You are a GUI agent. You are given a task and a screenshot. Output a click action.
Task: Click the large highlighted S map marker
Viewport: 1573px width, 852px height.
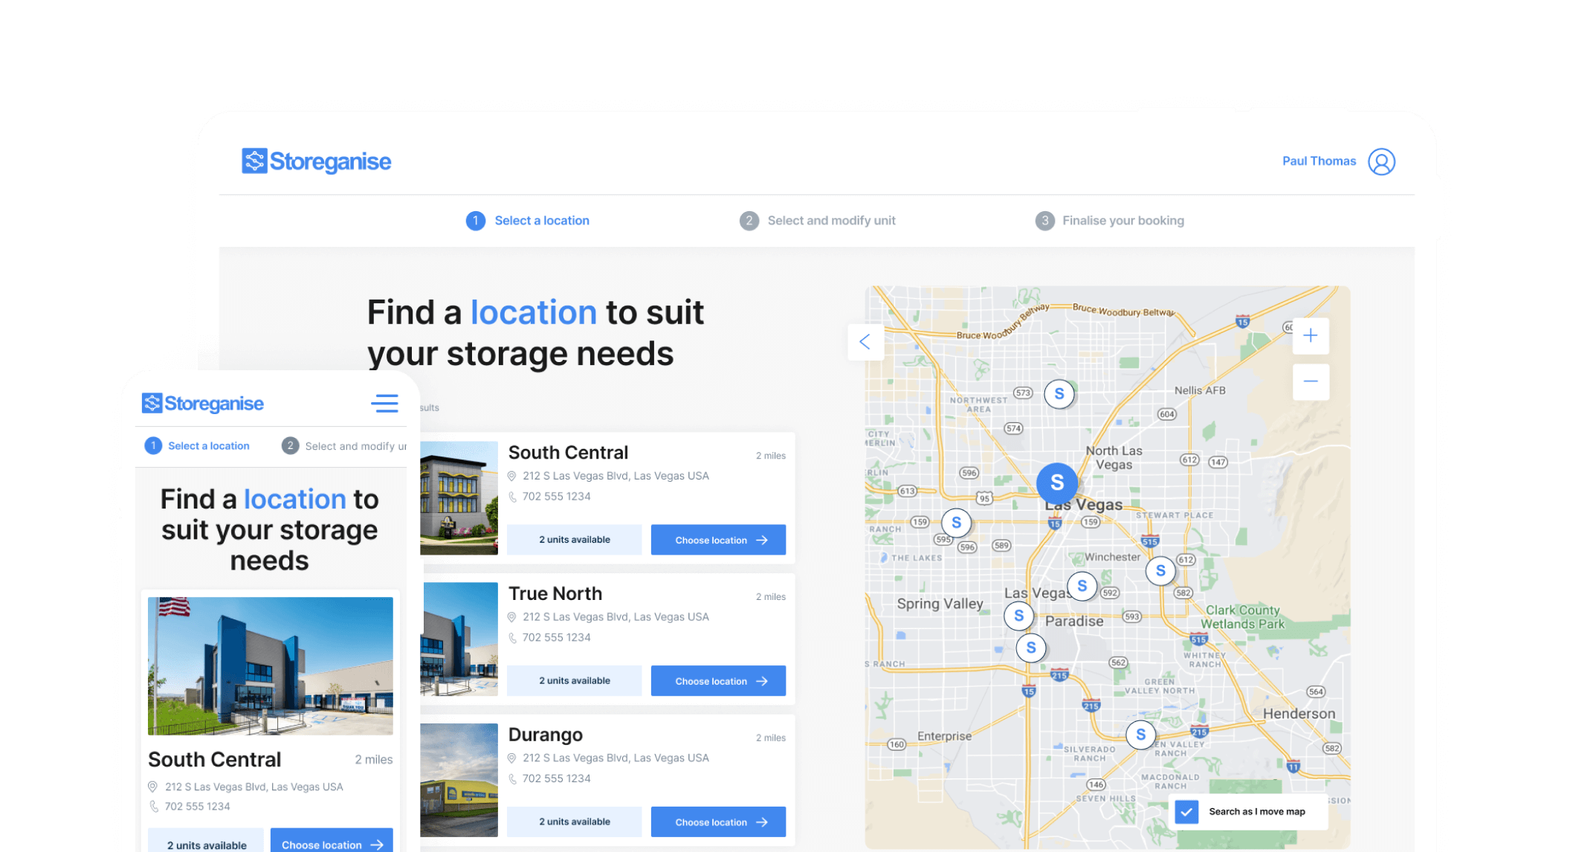click(1056, 483)
